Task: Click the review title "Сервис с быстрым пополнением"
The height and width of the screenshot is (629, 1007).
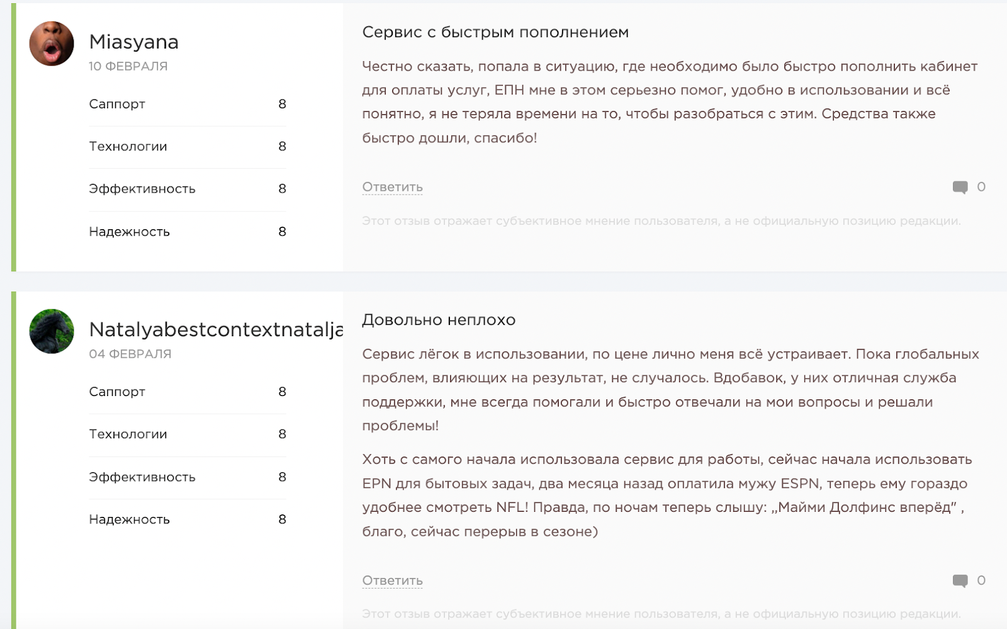Action: 495,32
